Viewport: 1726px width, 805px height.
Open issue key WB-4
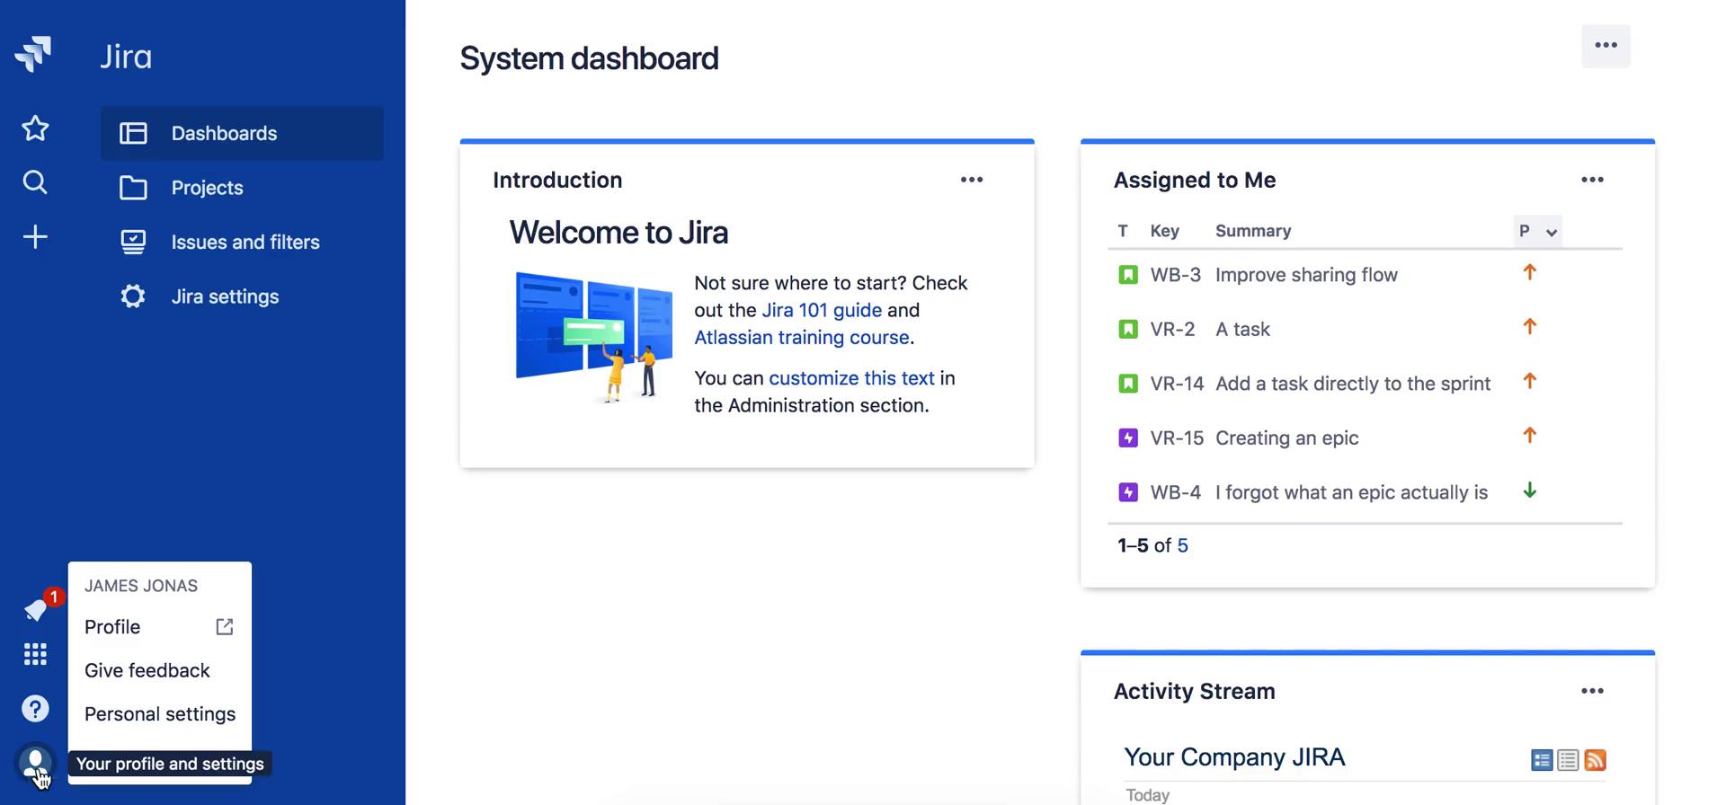pyautogui.click(x=1176, y=492)
